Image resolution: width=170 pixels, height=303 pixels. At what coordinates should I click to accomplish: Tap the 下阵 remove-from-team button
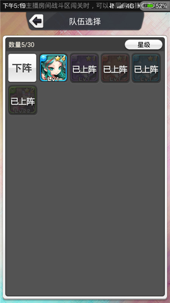point(22,68)
